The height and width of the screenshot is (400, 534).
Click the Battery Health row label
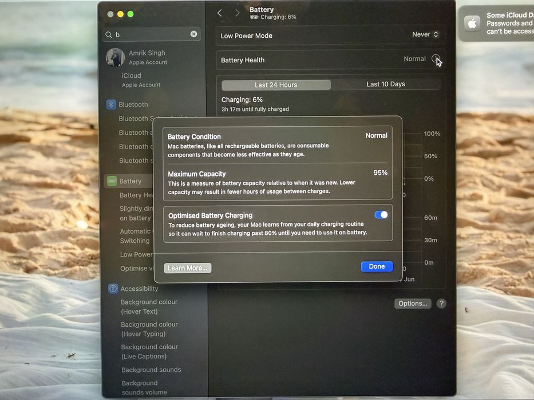coord(243,60)
